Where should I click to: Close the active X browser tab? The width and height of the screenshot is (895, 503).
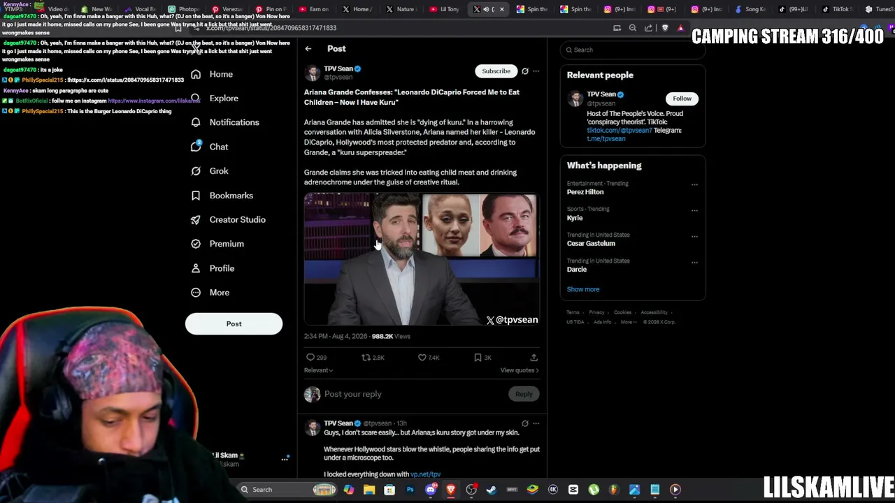click(x=501, y=9)
